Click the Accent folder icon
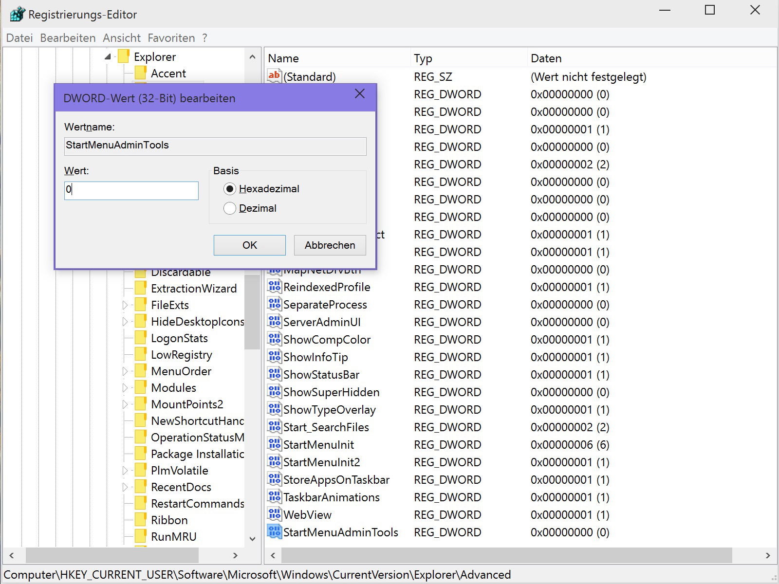Viewport: 779px width, 584px height. point(141,73)
